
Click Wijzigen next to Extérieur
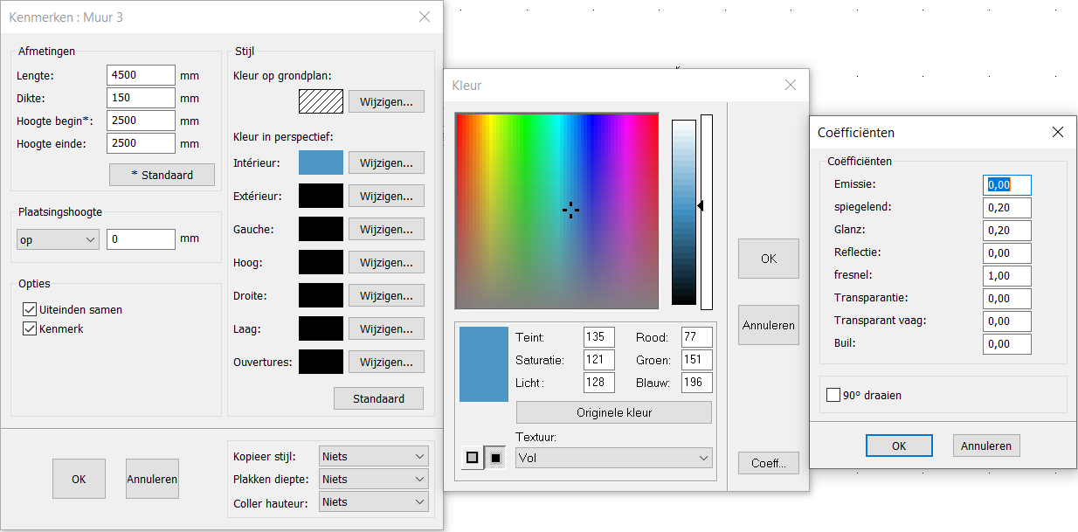[x=386, y=196]
